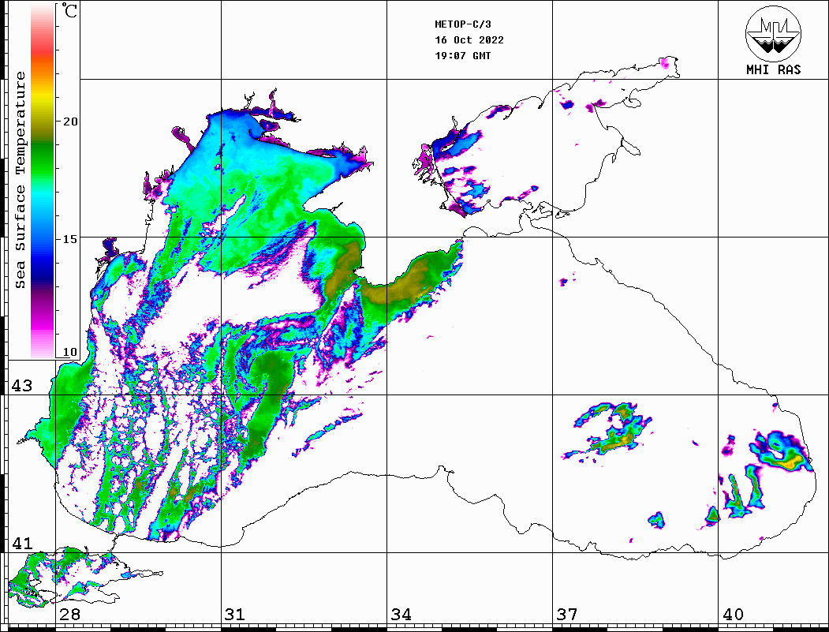Click longitude label '34'

(401, 614)
